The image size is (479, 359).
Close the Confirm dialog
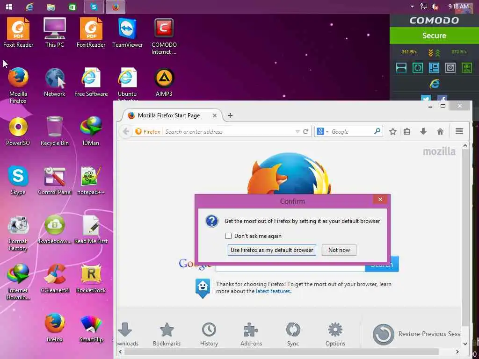point(380,199)
